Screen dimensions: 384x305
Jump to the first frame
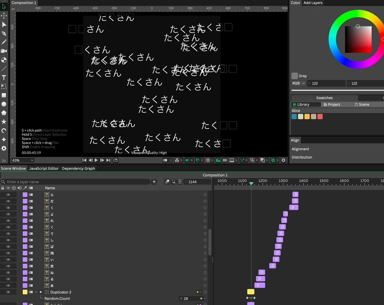[84, 160]
